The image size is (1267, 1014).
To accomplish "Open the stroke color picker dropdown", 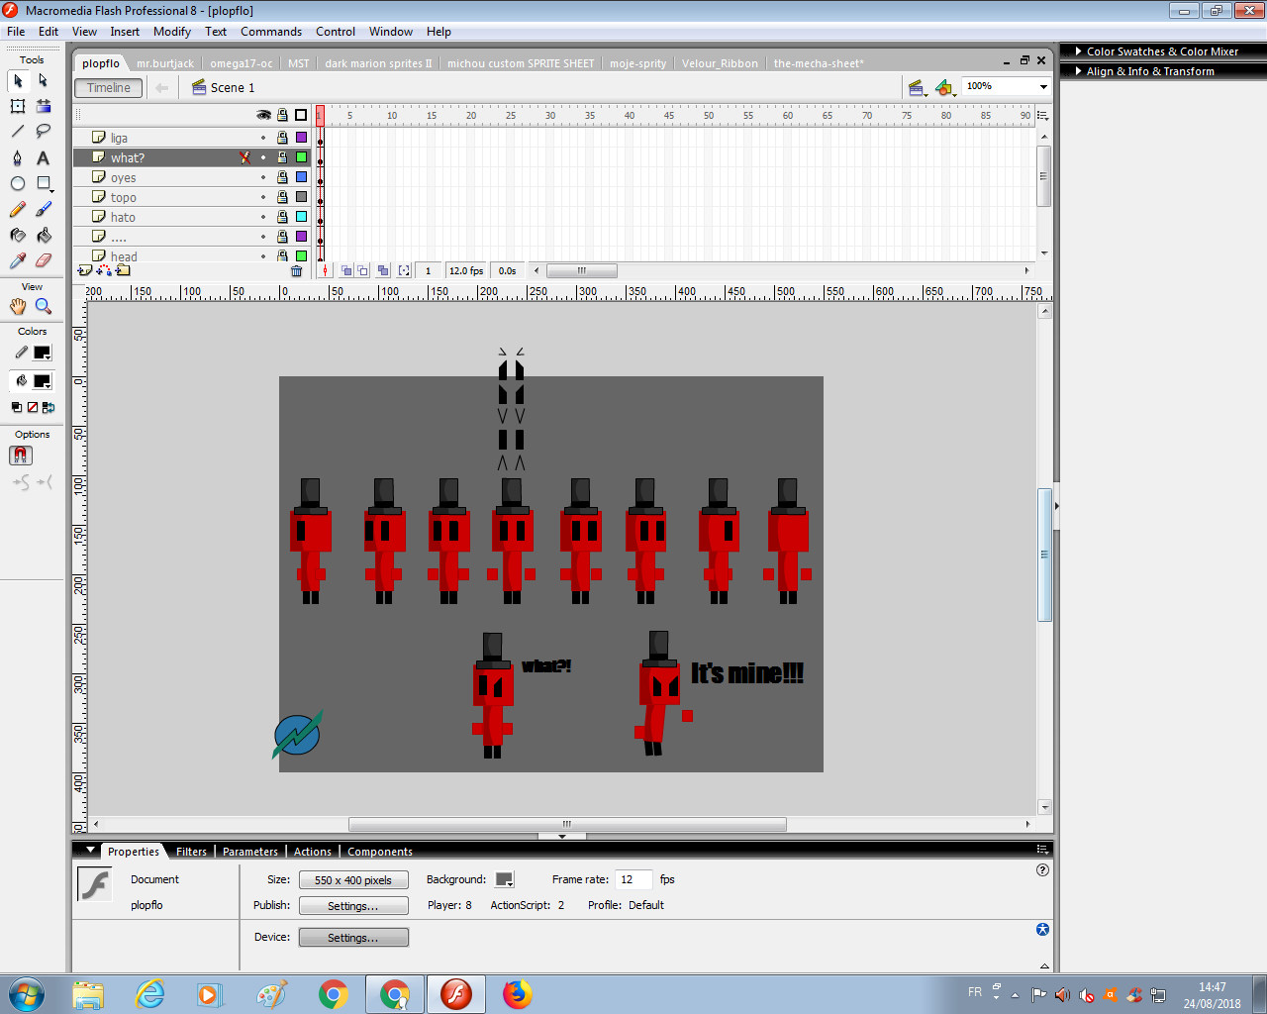I will point(42,353).
